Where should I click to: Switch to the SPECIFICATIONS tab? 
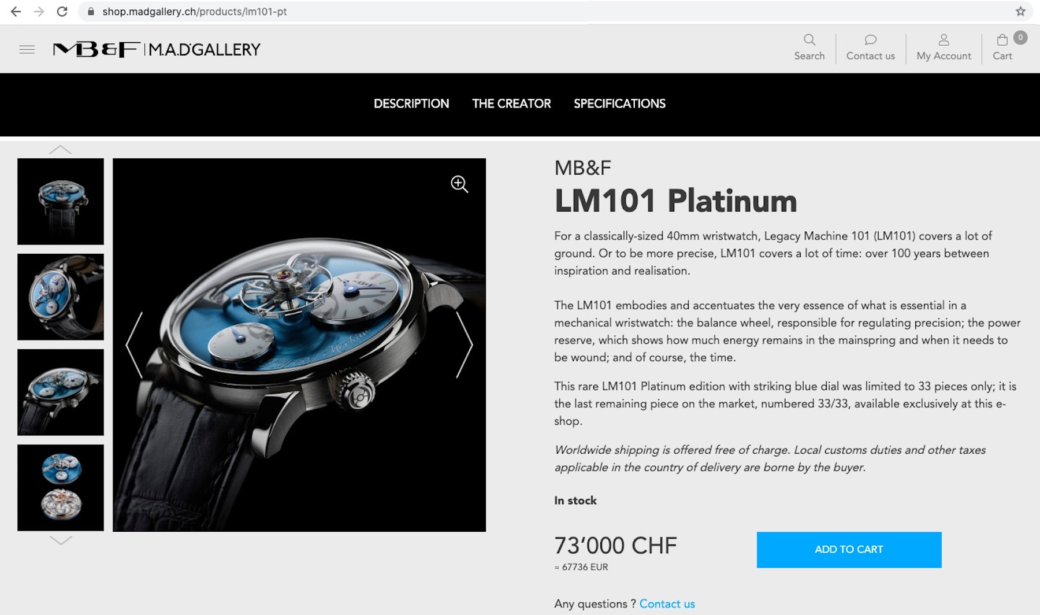619,103
